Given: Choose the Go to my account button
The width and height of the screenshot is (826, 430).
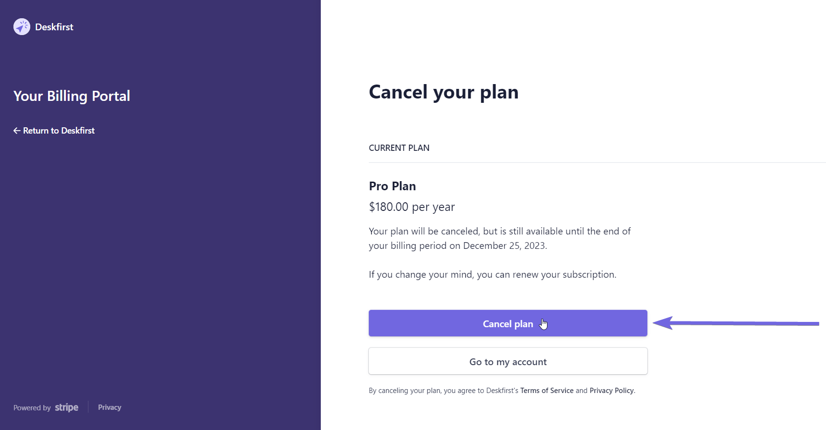Looking at the screenshot, I should point(508,361).
